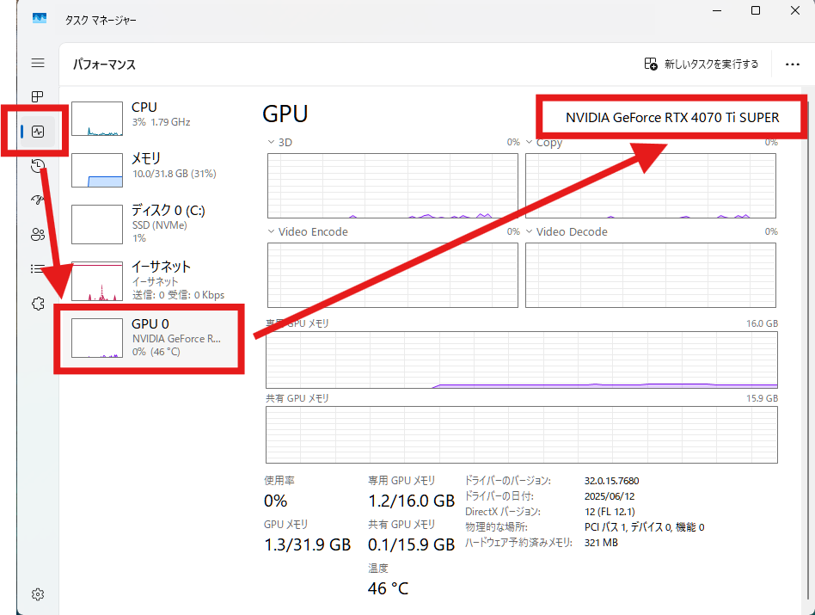The height and width of the screenshot is (615, 815).
Task: Click the 1.3/31.9 GB GPU memory value
Action: tap(307, 544)
